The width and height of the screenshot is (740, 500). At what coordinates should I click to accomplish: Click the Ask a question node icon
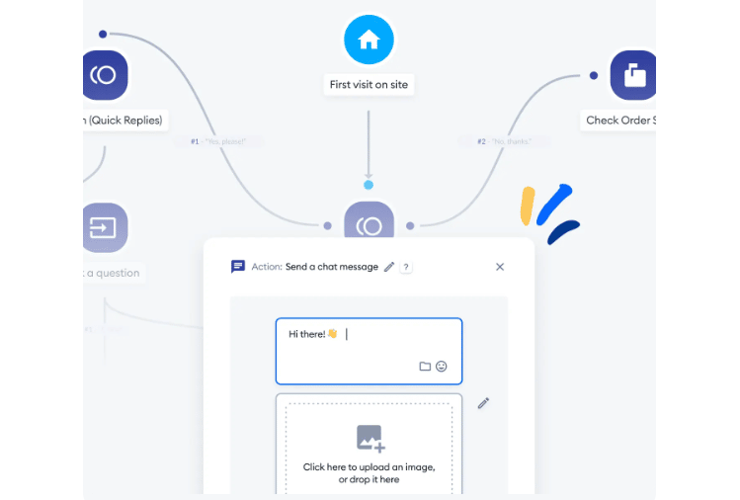[104, 227]
